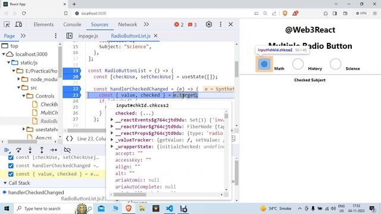The height and width of the screenshot is (214, 381).
Task: Show more navigator tabs next to Page
Action: pyautogui.click(x=23, y=36)
